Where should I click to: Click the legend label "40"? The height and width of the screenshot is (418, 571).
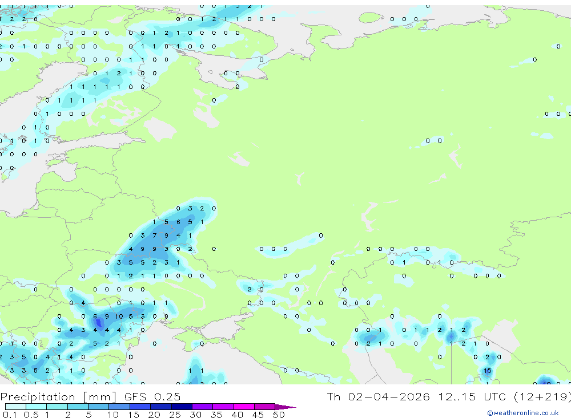click(x=237, y=415)
